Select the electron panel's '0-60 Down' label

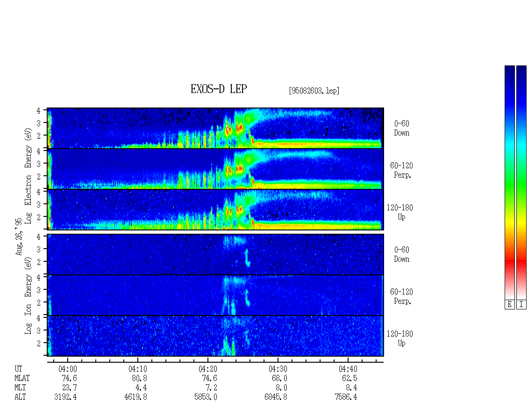click(402, 129)
